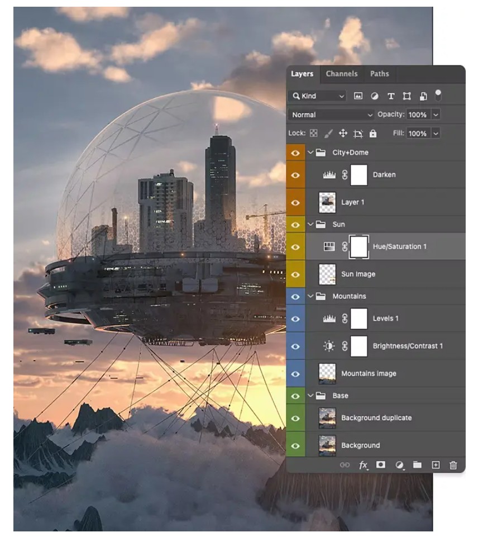This screenshot has height=537, width=478.
Task: Collapse the Sun group chevron
Action: coord(310,224)
